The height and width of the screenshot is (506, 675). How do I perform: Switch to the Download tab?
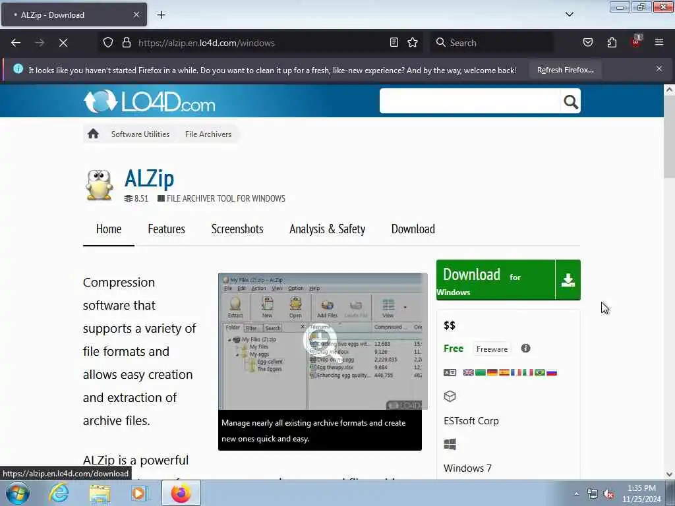[413, 229]
